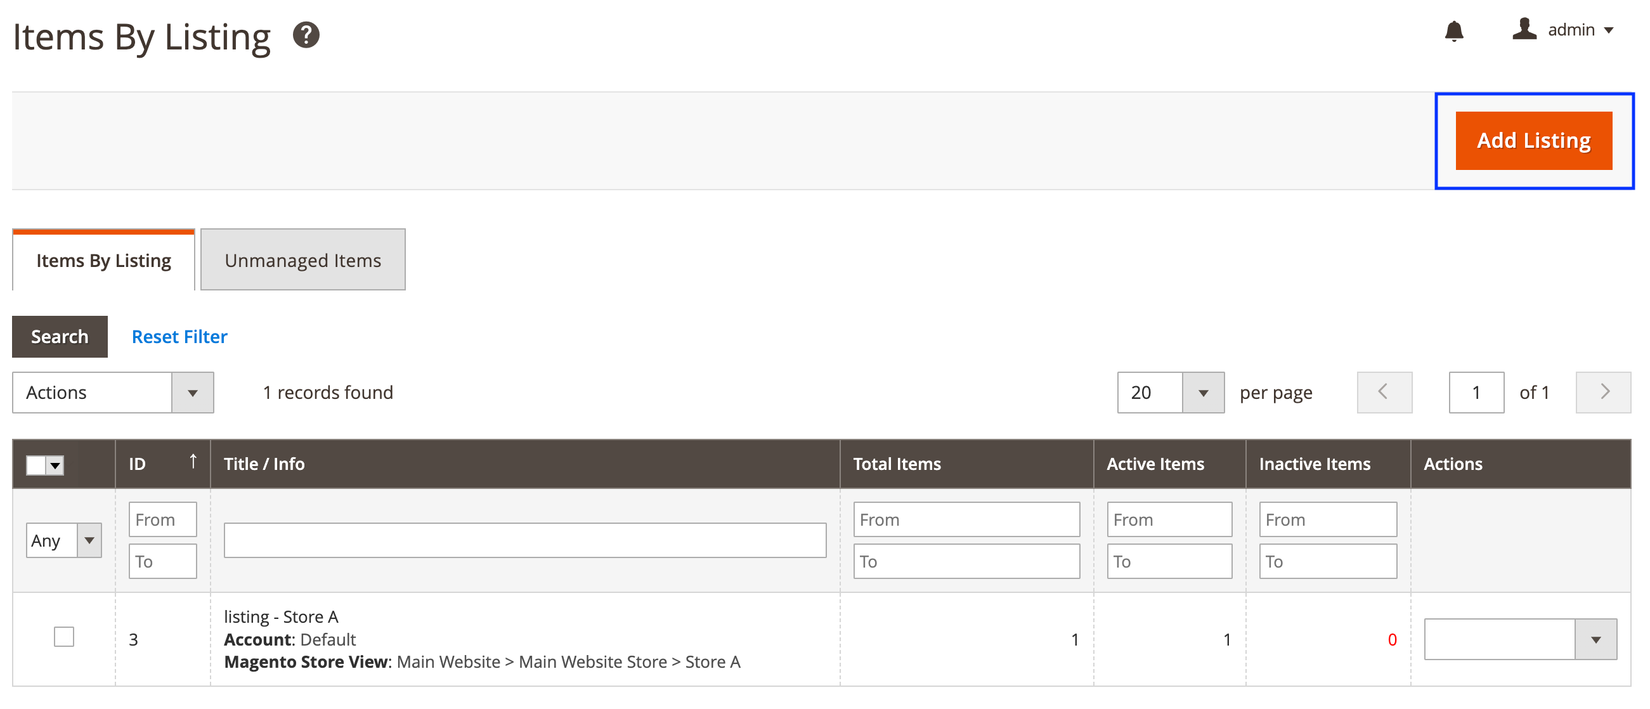
Task: Click the admin user avatar icon
Action: tap(1525, 29)
